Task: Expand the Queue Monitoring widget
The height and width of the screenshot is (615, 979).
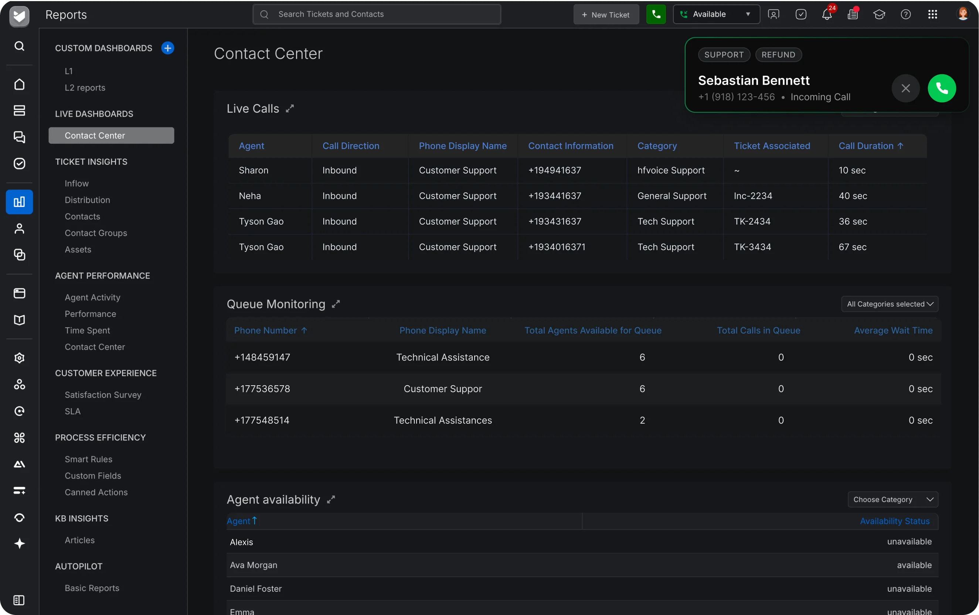Action: coord(336,304)
